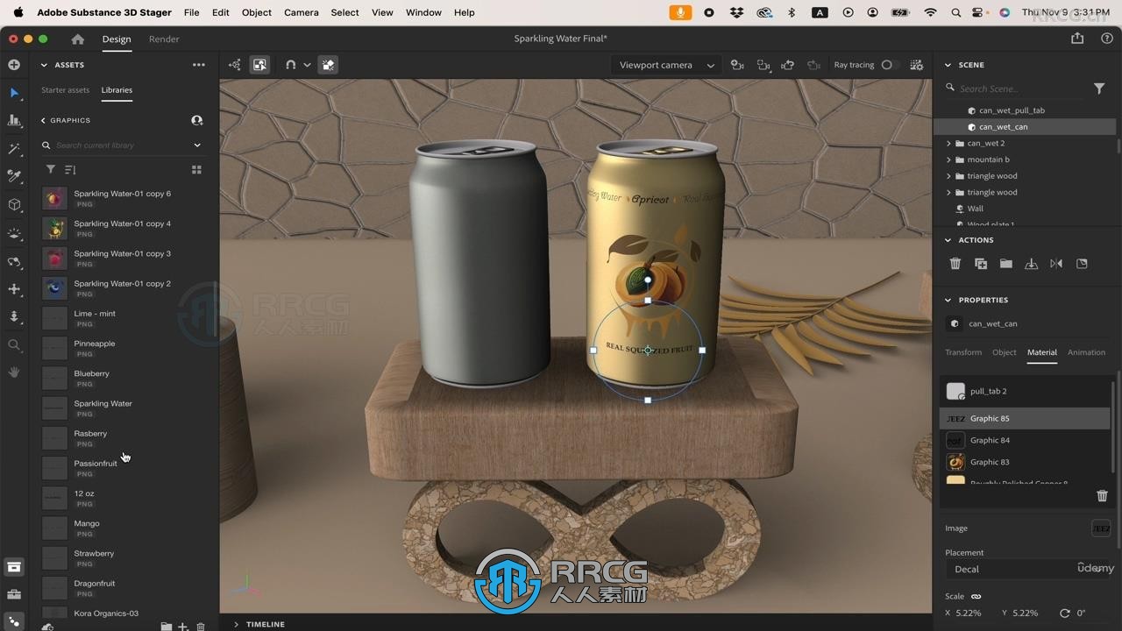Collapse the Actions panel section
The width and height of the screenshot is (1122, 631).
tap(948, 240)
